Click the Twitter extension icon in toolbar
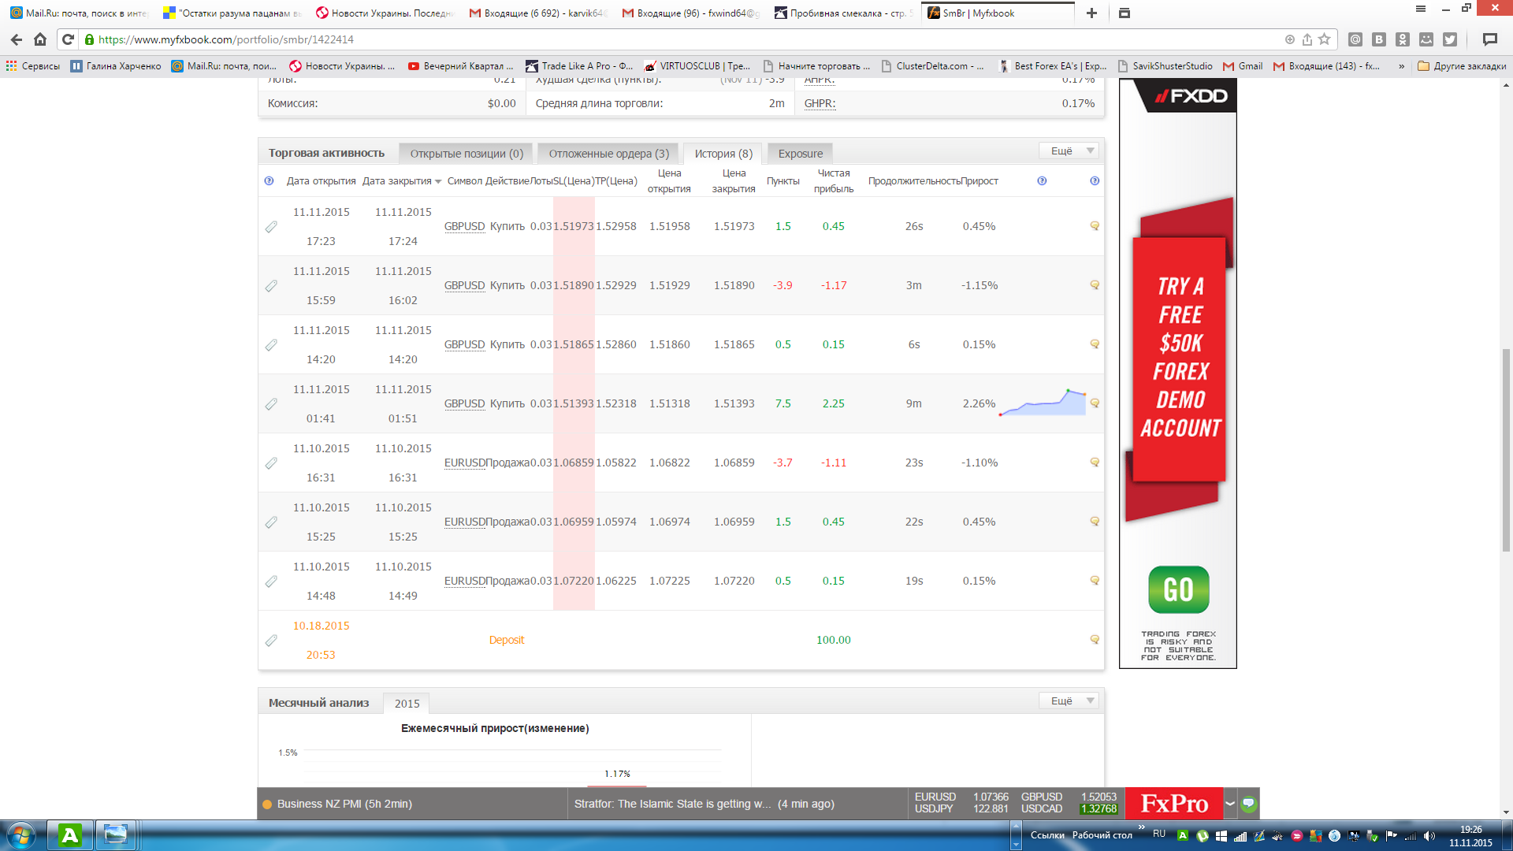Screen dimensions: 1513x851 [1450, 39]
